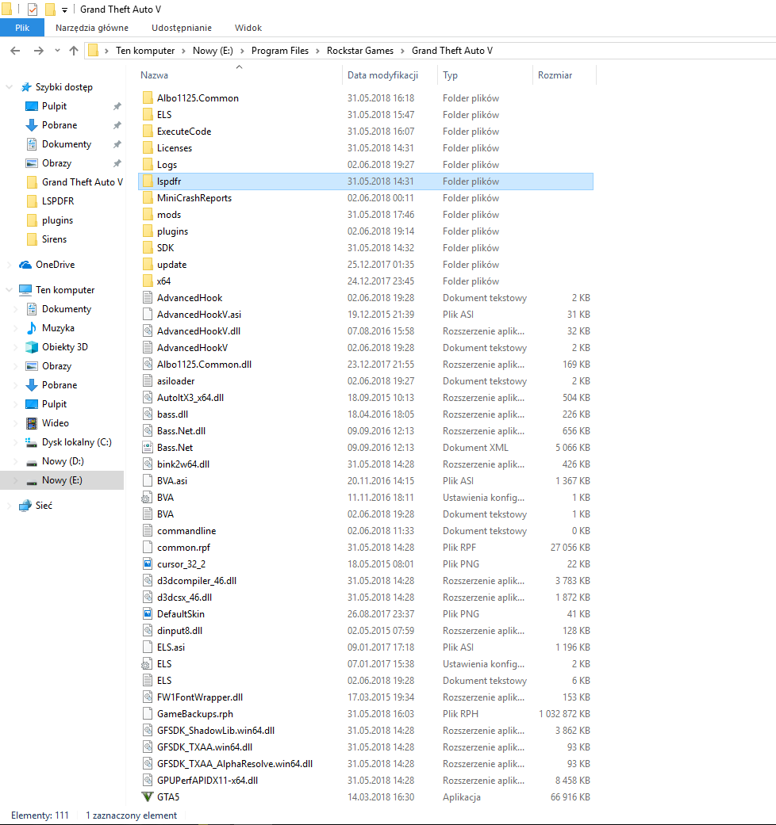Select the Pobrane quick access download icon
Image resolution: width=776 pixels, height=825 pixels.
point(32,124)
